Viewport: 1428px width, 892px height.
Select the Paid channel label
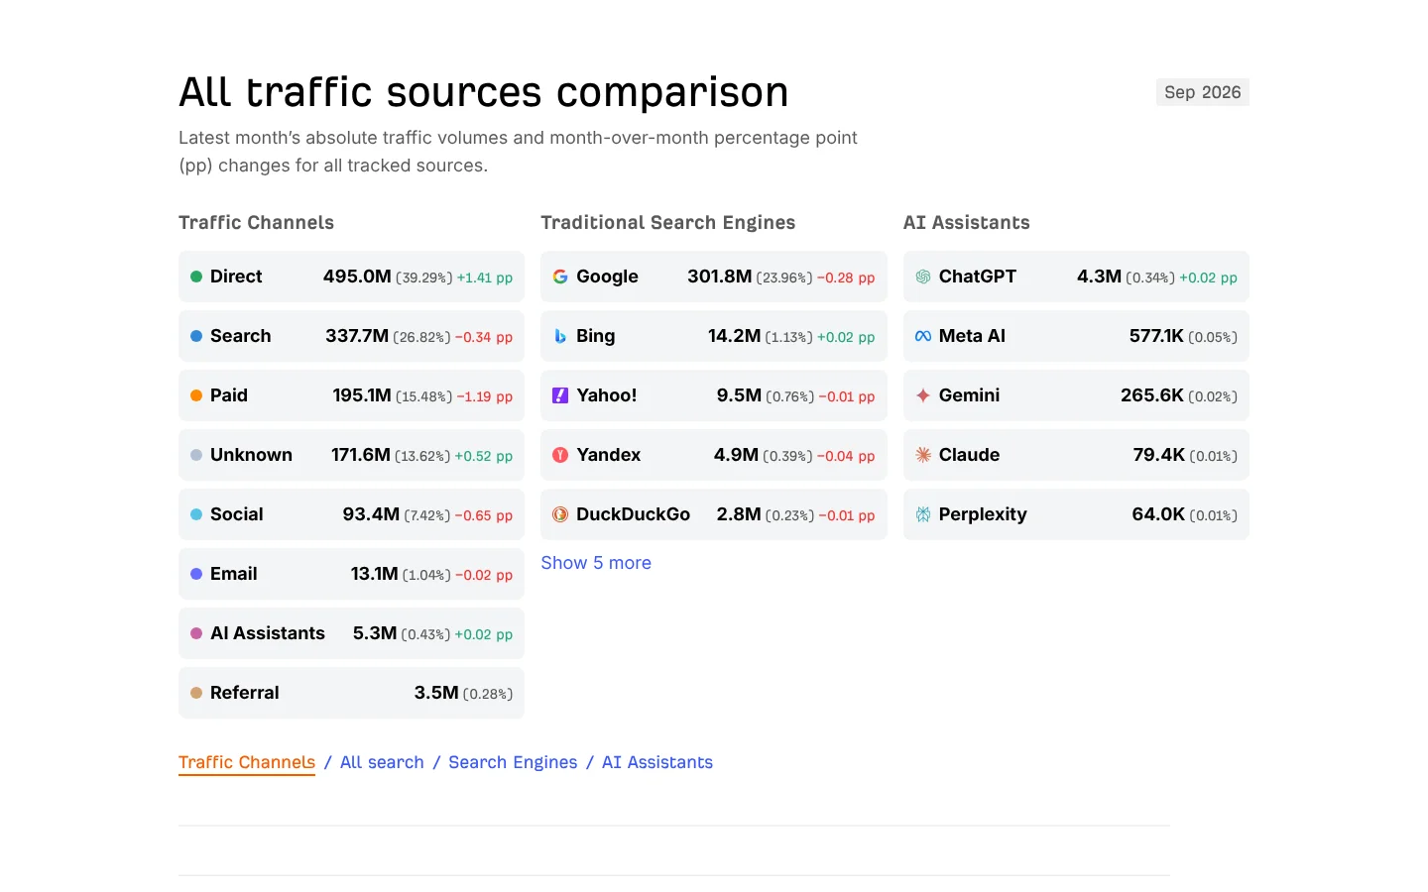click(x=229, y=395)
